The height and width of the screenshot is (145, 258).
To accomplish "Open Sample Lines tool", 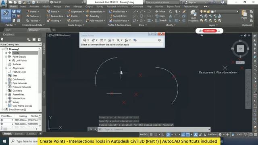I will [118, 16].
